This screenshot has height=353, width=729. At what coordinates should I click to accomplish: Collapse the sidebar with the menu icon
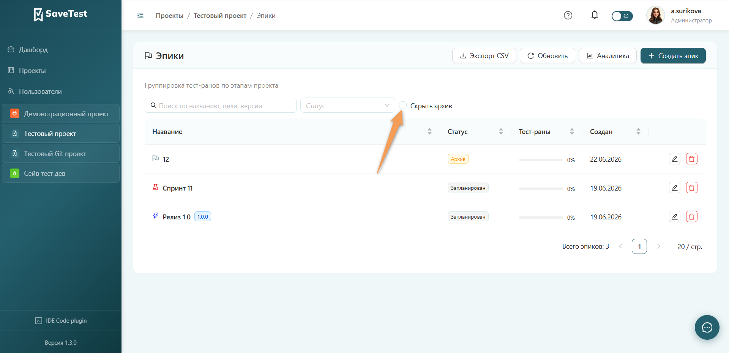140,16
